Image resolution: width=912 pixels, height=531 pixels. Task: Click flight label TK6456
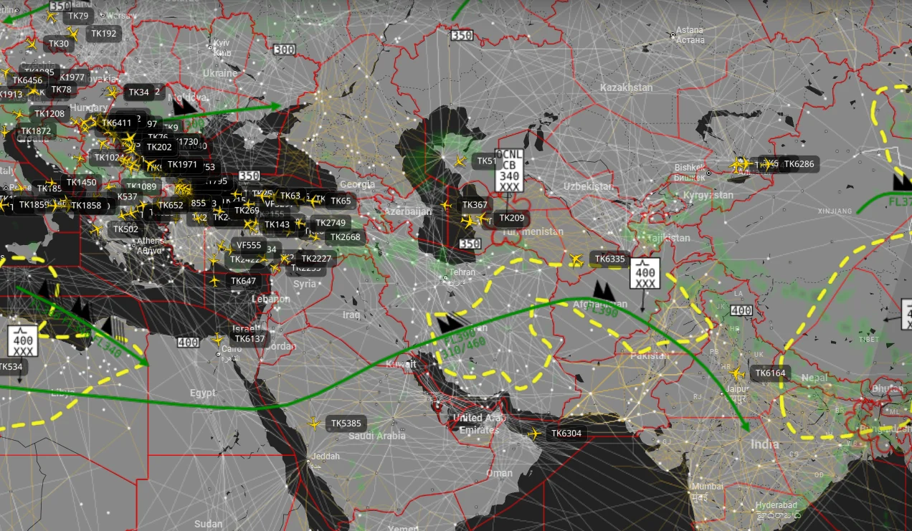point(28,80)
